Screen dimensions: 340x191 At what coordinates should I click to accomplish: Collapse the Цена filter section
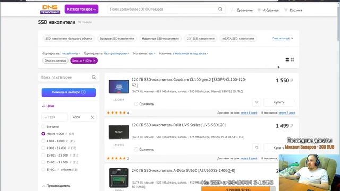coord(48,106)
